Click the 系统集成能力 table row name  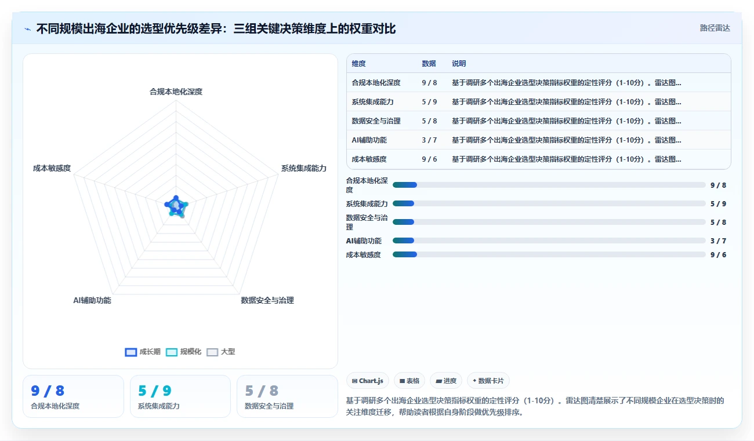372,102
